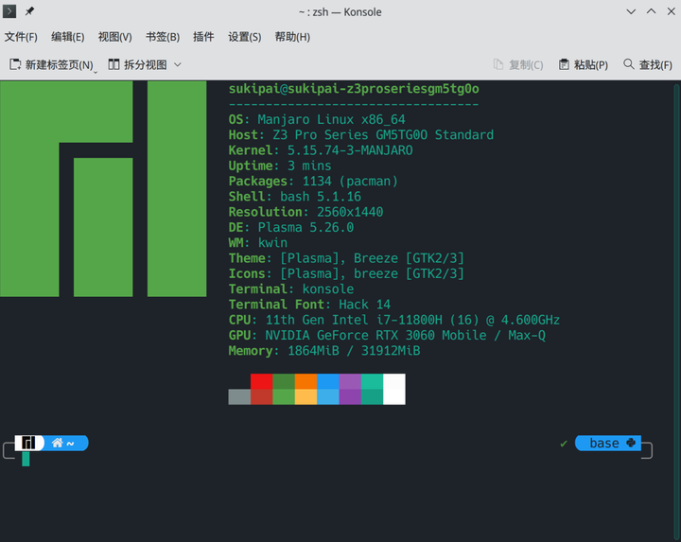The width and height of the screenshot is (681, 542).
Task: Click the 查找(F) search button
Action: (x=648, y=64)
